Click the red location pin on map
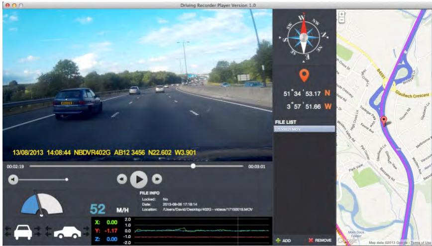The height and width of the screenshot is (246, 432). [x=384, y=121]
